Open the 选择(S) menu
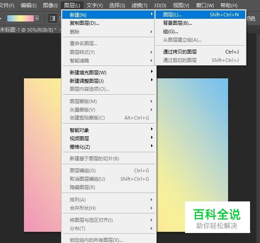The height and width of the screenshot is (243, 260). (x=117, y=6)
